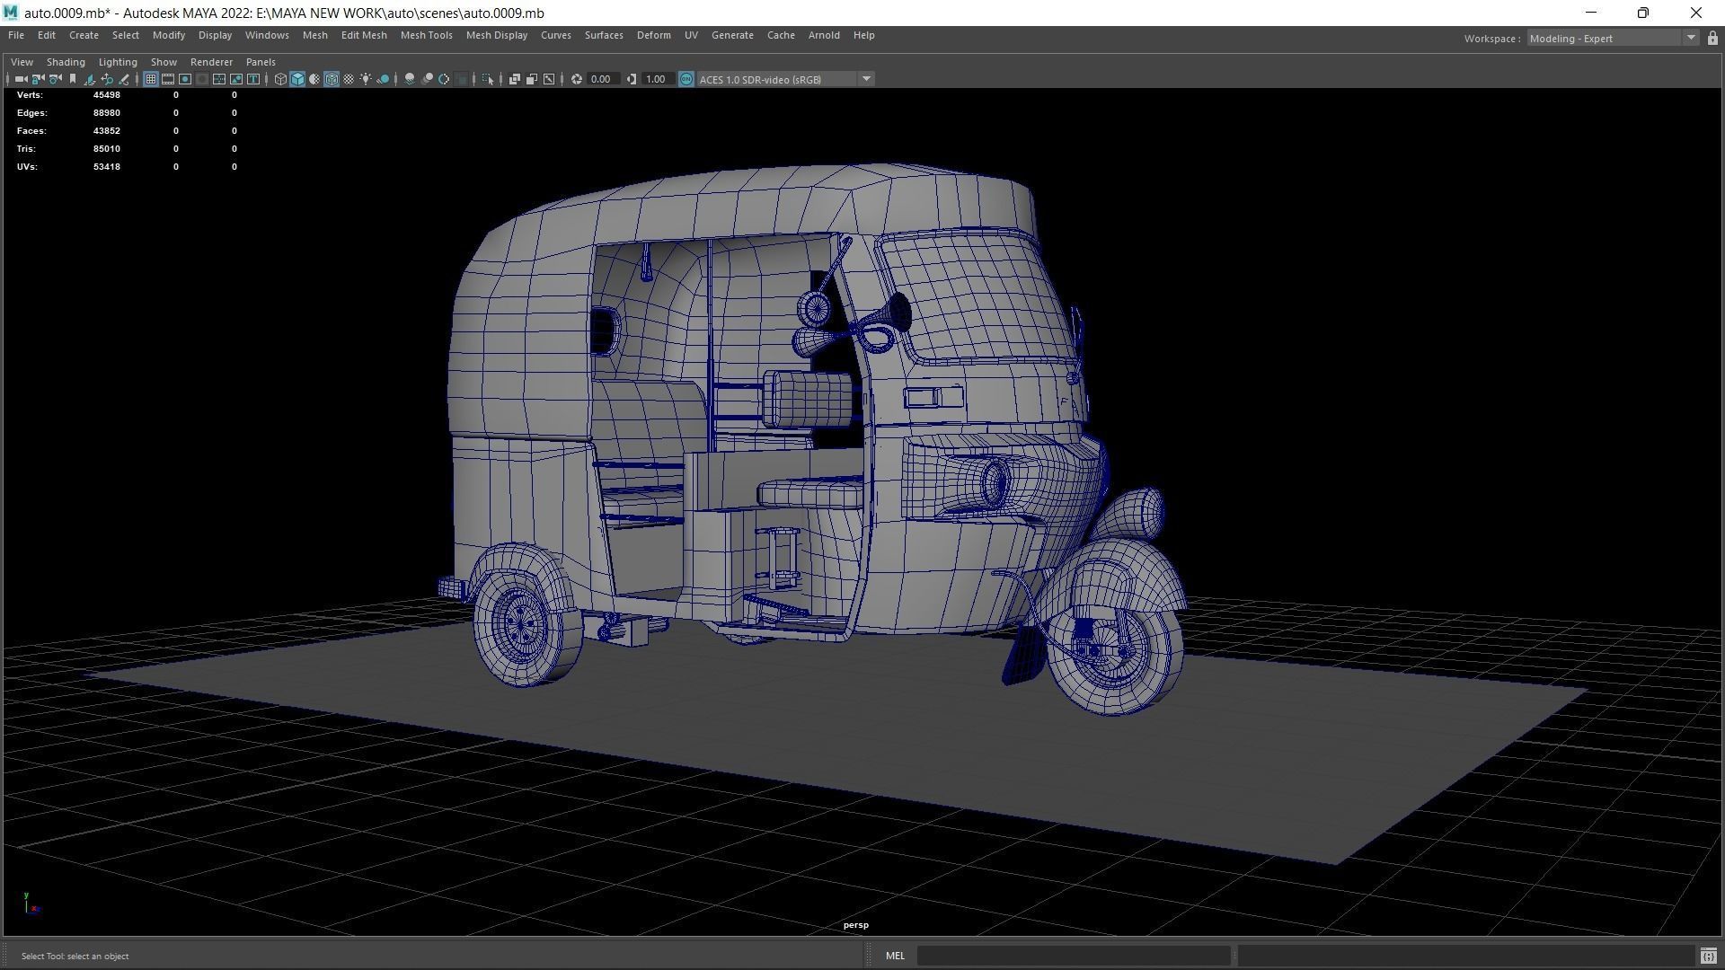1725x970 pixels.
Task: Open the panel View menu
Action: coord(22,62)
